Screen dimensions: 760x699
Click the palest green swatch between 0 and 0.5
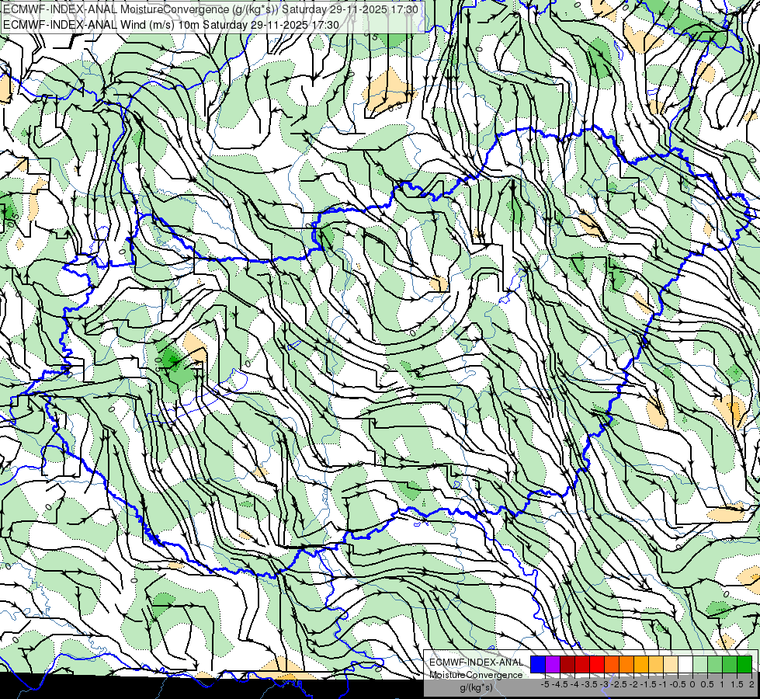tap(700, 664)
